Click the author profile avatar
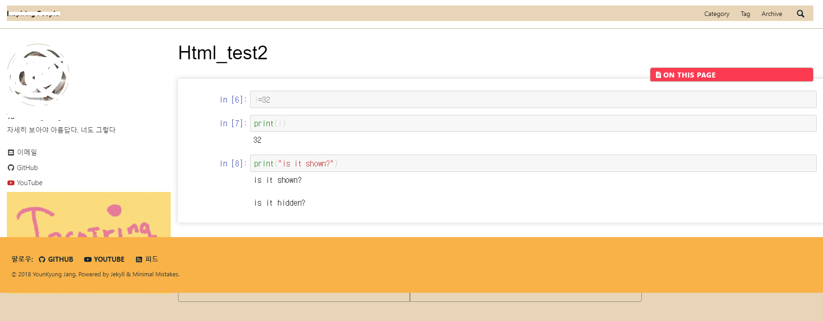This screenshot has width=823, height=321. point(38,75)
